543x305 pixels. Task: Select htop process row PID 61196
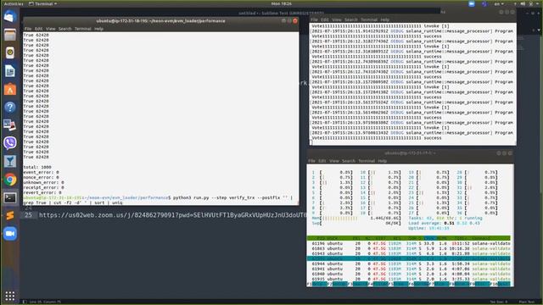coord(409,243)
